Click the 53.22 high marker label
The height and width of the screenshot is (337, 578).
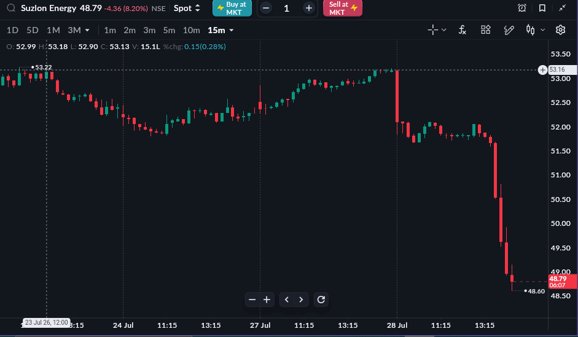(x=44, y=68)
